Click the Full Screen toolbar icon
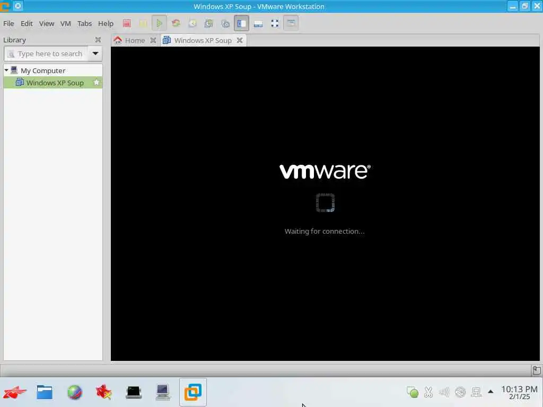The width and height of the screenshot is (543, 407). tap(275, 23)
